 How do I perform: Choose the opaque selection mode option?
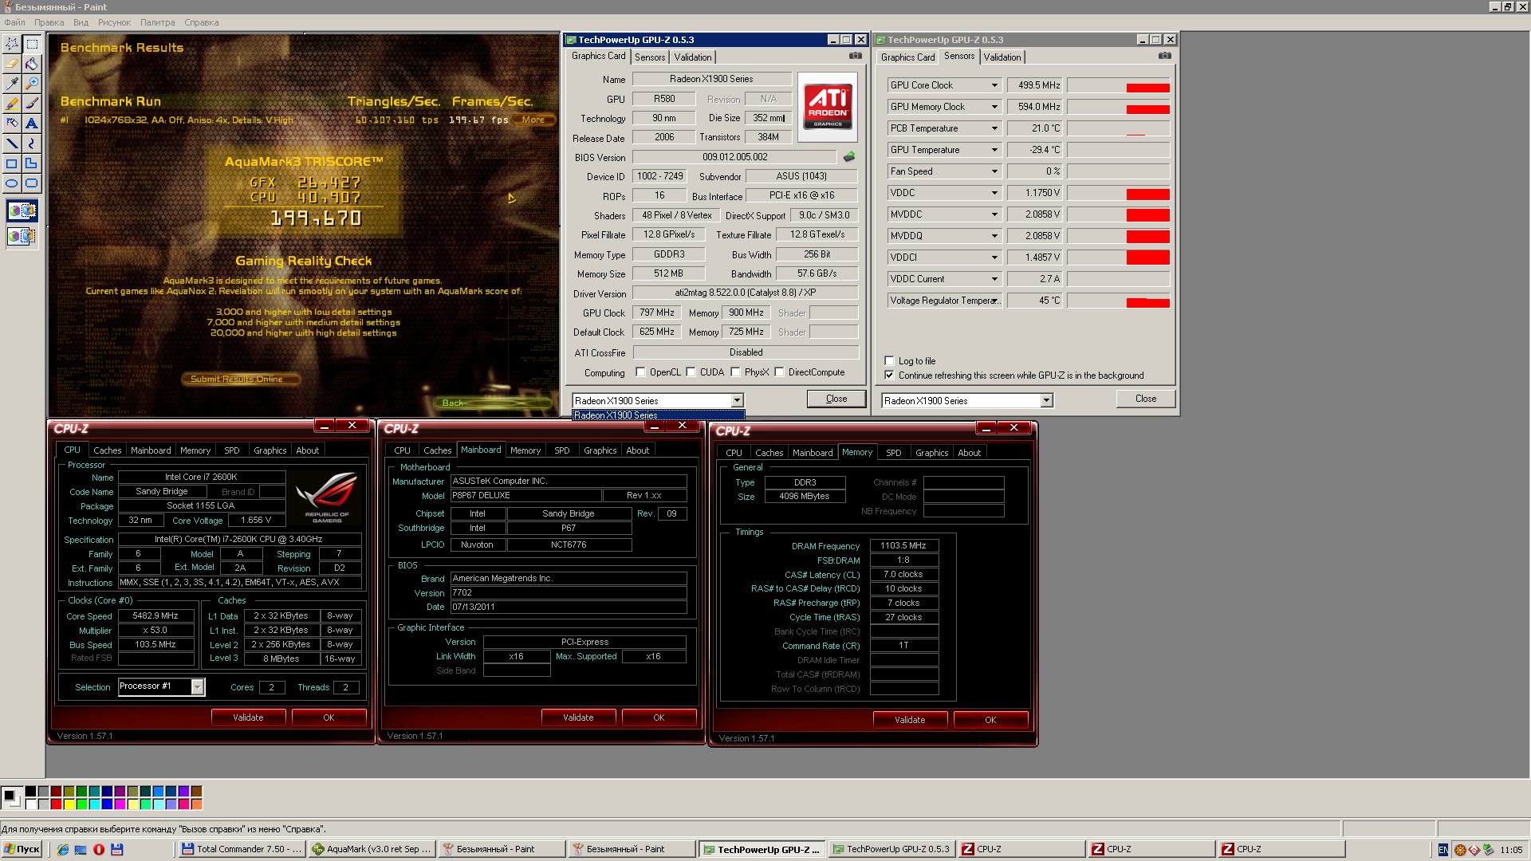tap(22, 210)
